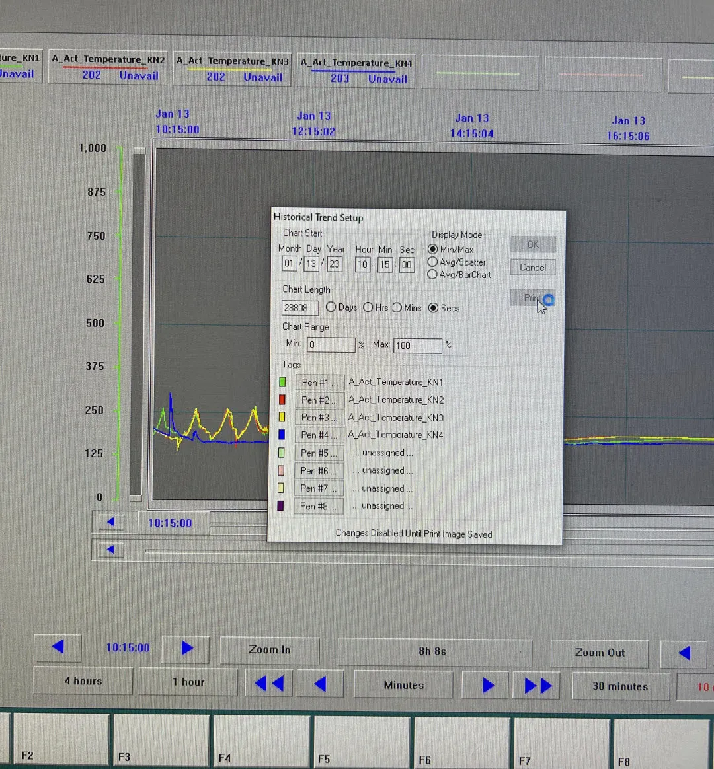The height and width of the screenshot is (769, 714).
Task: Click left arrow of lower scroll bar
Action: (x=110, y=549)
